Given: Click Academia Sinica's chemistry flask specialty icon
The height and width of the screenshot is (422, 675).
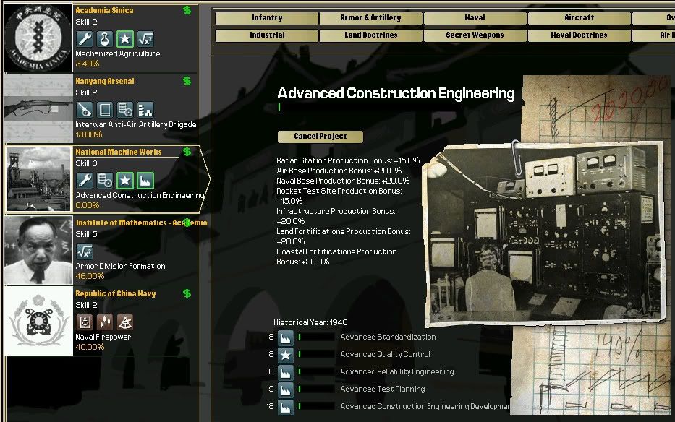Looking at the screenshot, I should click(x=105, y=39).
